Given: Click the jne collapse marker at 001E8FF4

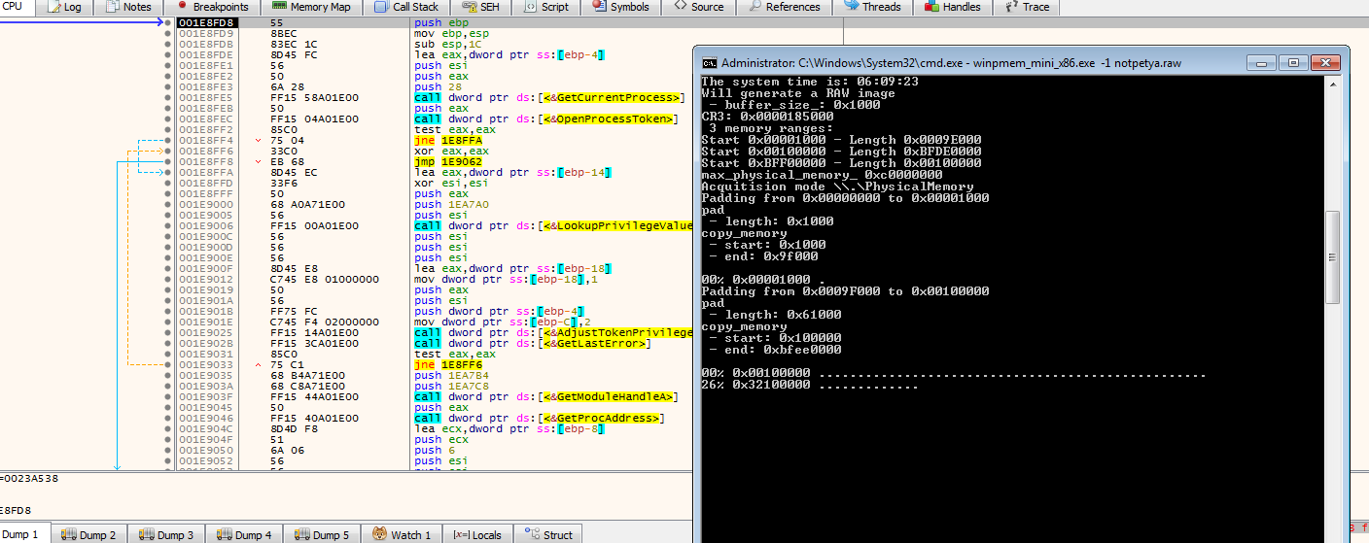Looking at the screenshot, I should (x=258, y=140).
